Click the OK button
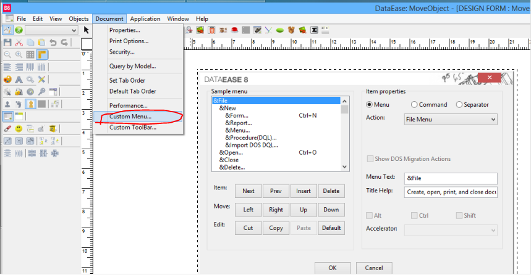 click(x=333, y=268)
